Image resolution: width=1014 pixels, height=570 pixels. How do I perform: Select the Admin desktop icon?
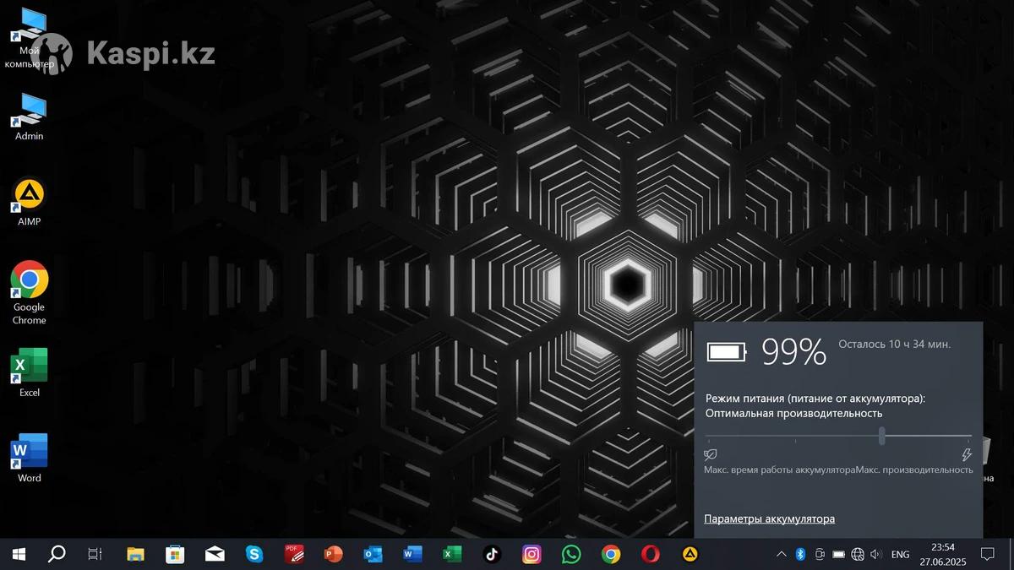[30, 117]
